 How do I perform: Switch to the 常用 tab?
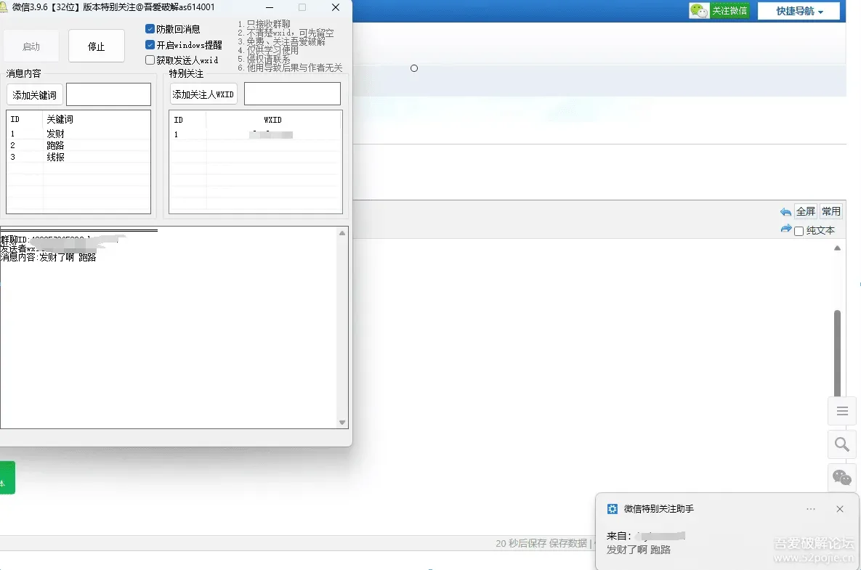pyautogui.click(x=830, y=211)
